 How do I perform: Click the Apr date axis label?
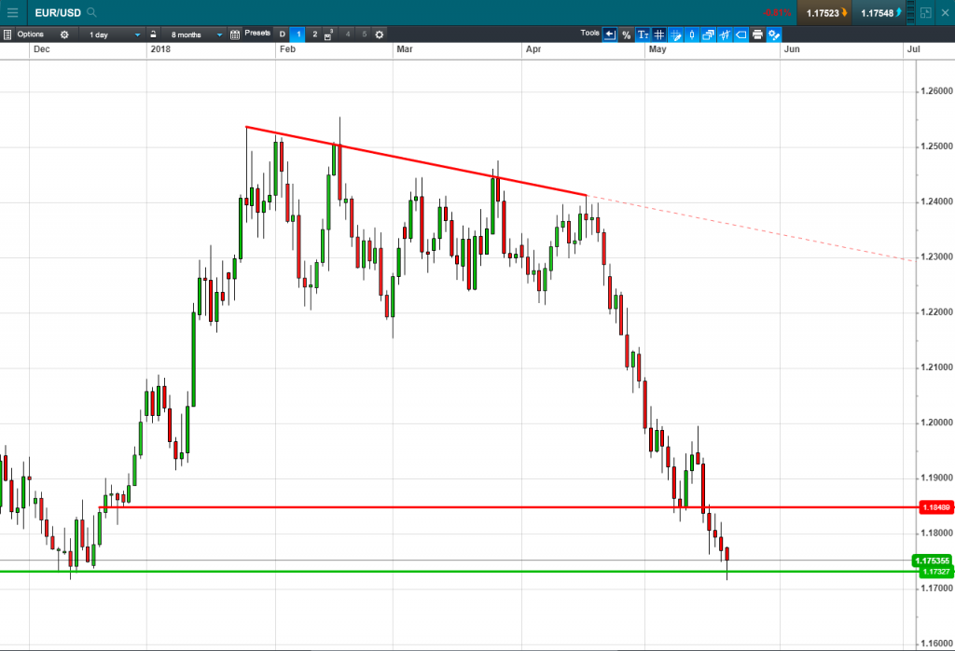click(533, 49)
